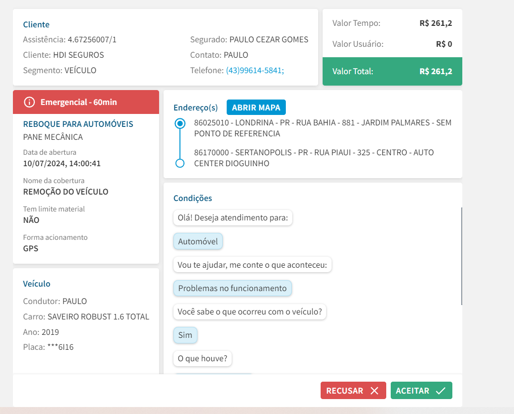
Task: Click the 'Você sabe o que ocorreu' message
Action: [250, 312]
